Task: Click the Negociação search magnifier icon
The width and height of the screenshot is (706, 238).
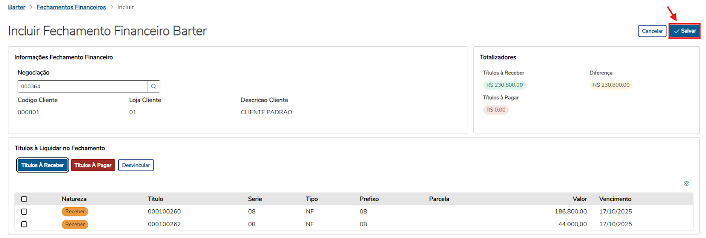Action: point(154,86)
